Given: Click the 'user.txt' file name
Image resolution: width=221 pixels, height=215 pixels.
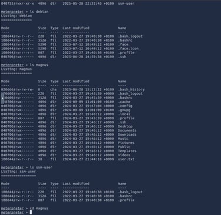Looking at the screenshot, I should pos(126,159).
